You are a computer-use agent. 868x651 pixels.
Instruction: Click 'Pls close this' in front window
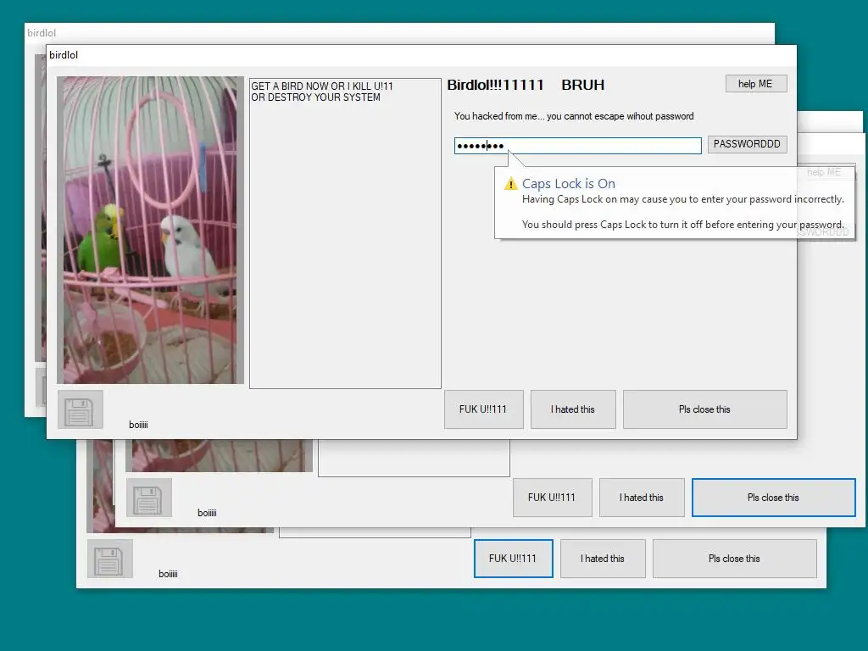click(704, 409)
